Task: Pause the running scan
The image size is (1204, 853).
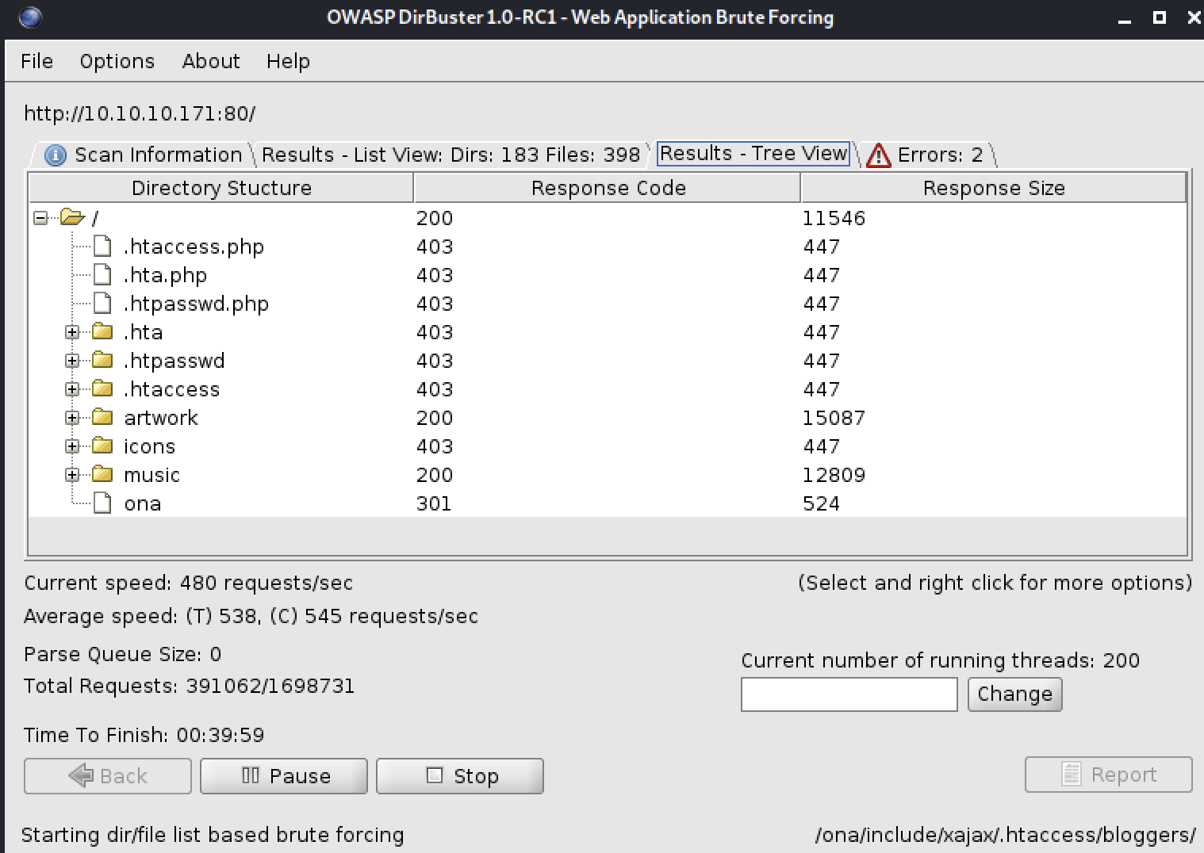Action: coord(284,775)
